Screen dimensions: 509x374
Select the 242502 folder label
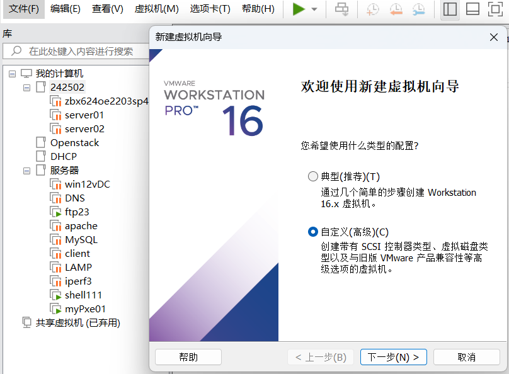(x=67, y=88)
